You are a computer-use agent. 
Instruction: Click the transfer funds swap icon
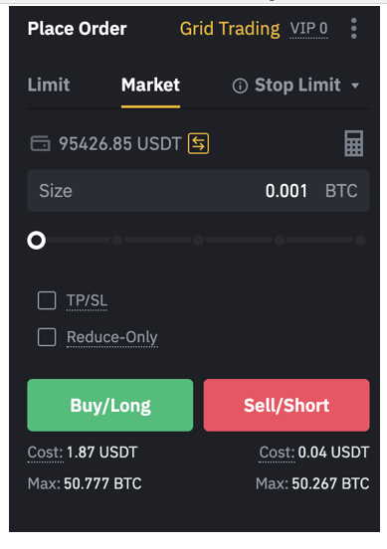(x=199, y=143)
